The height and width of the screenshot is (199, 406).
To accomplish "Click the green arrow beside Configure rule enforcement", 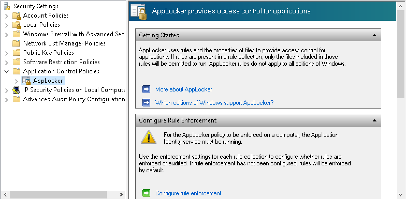I will (146, 193).
